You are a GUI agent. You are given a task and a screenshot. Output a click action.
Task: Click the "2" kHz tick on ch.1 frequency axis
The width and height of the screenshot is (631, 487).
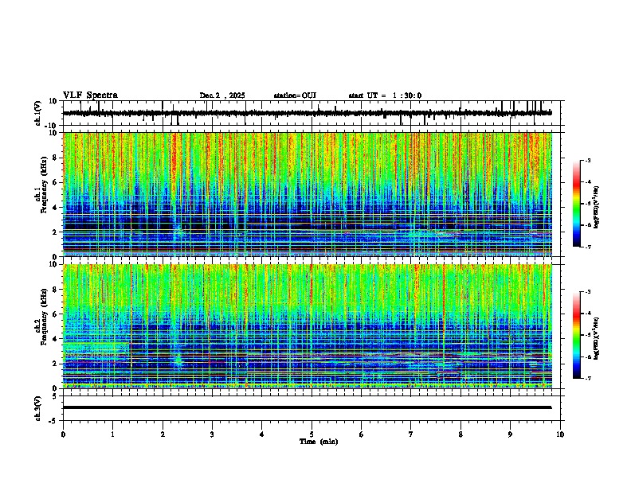click(57, 232)
